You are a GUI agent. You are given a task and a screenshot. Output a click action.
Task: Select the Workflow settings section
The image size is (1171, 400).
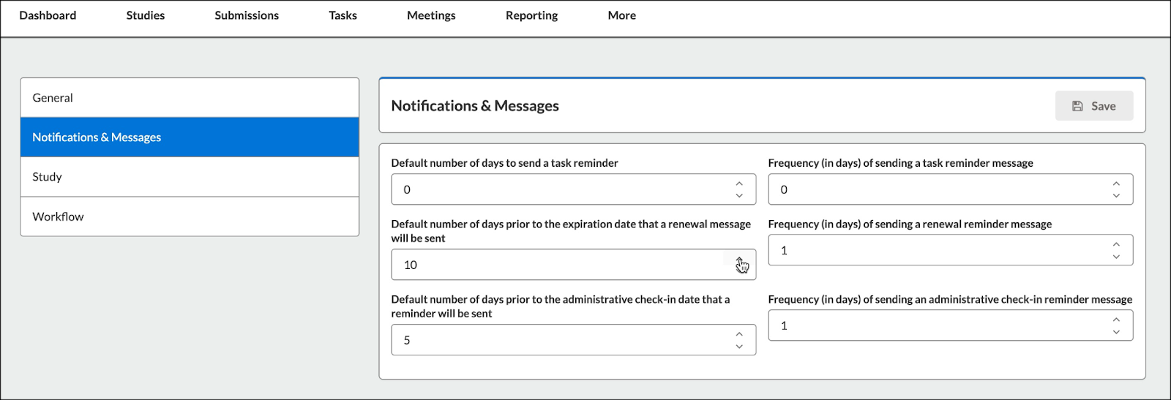[190, 216]
